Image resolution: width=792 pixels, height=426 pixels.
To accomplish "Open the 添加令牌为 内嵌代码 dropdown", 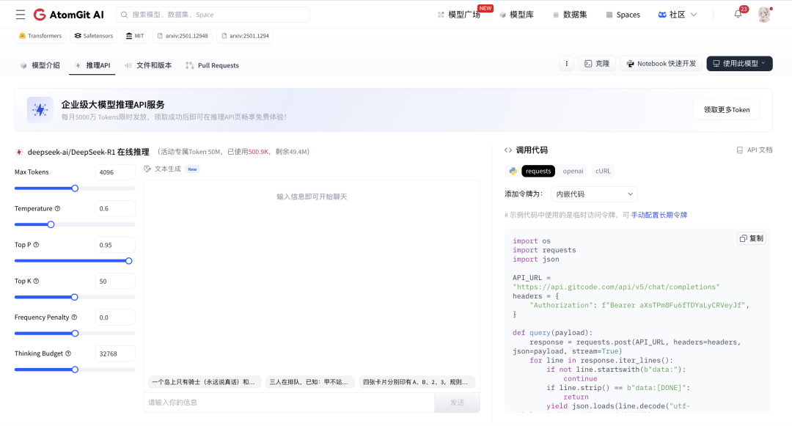I will (x=594, y=194).
